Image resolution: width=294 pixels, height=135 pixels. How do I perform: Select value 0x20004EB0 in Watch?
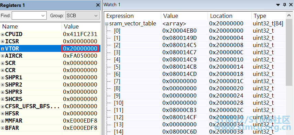tap(179, 31)
